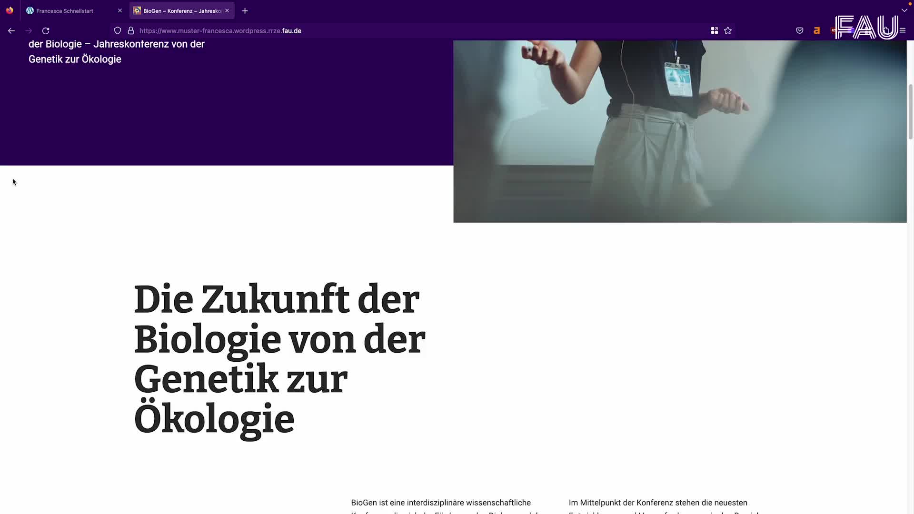Viewport: 914px width, 514px height.
Task: Close the Francesca Schnellstart tab
Action: (120, 10)
